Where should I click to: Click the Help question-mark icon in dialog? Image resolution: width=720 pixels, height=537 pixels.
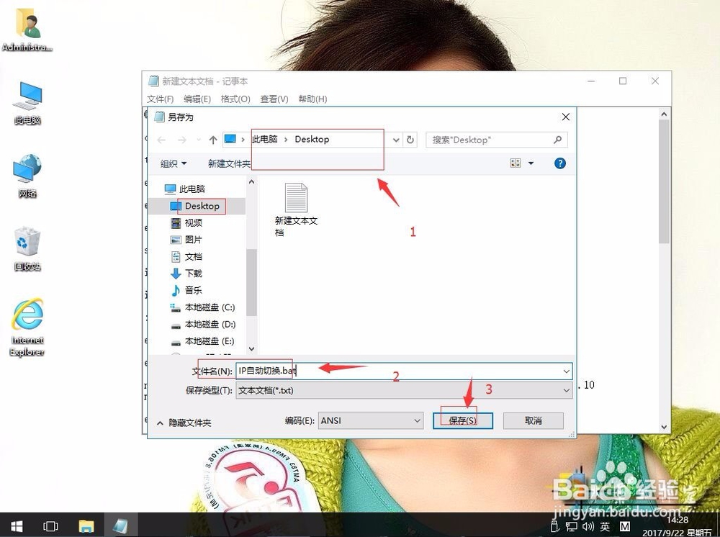tap(559, 163)
